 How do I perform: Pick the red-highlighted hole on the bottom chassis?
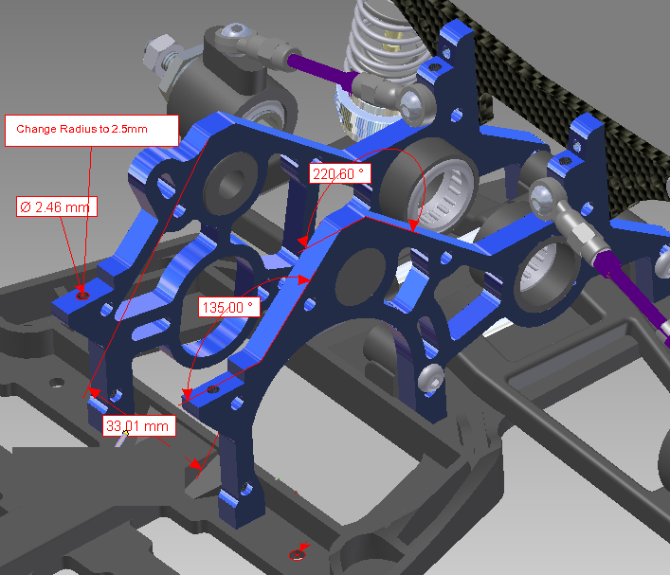pos(301,549)
